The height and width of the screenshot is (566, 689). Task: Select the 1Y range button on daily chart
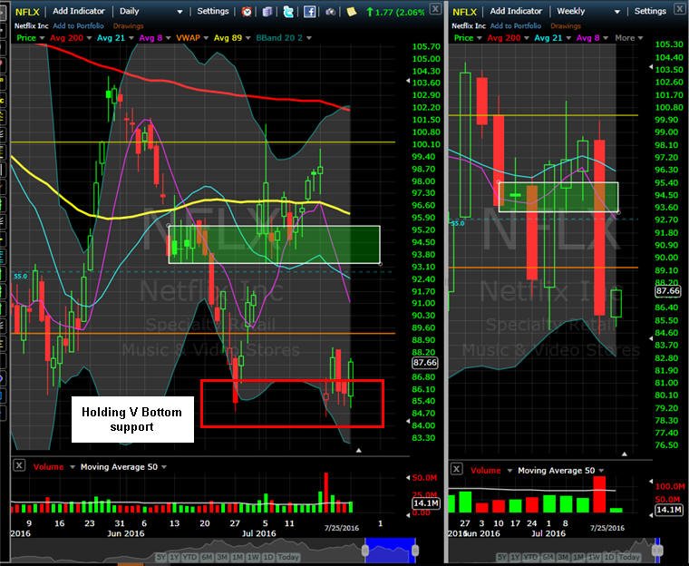(174, 557)
